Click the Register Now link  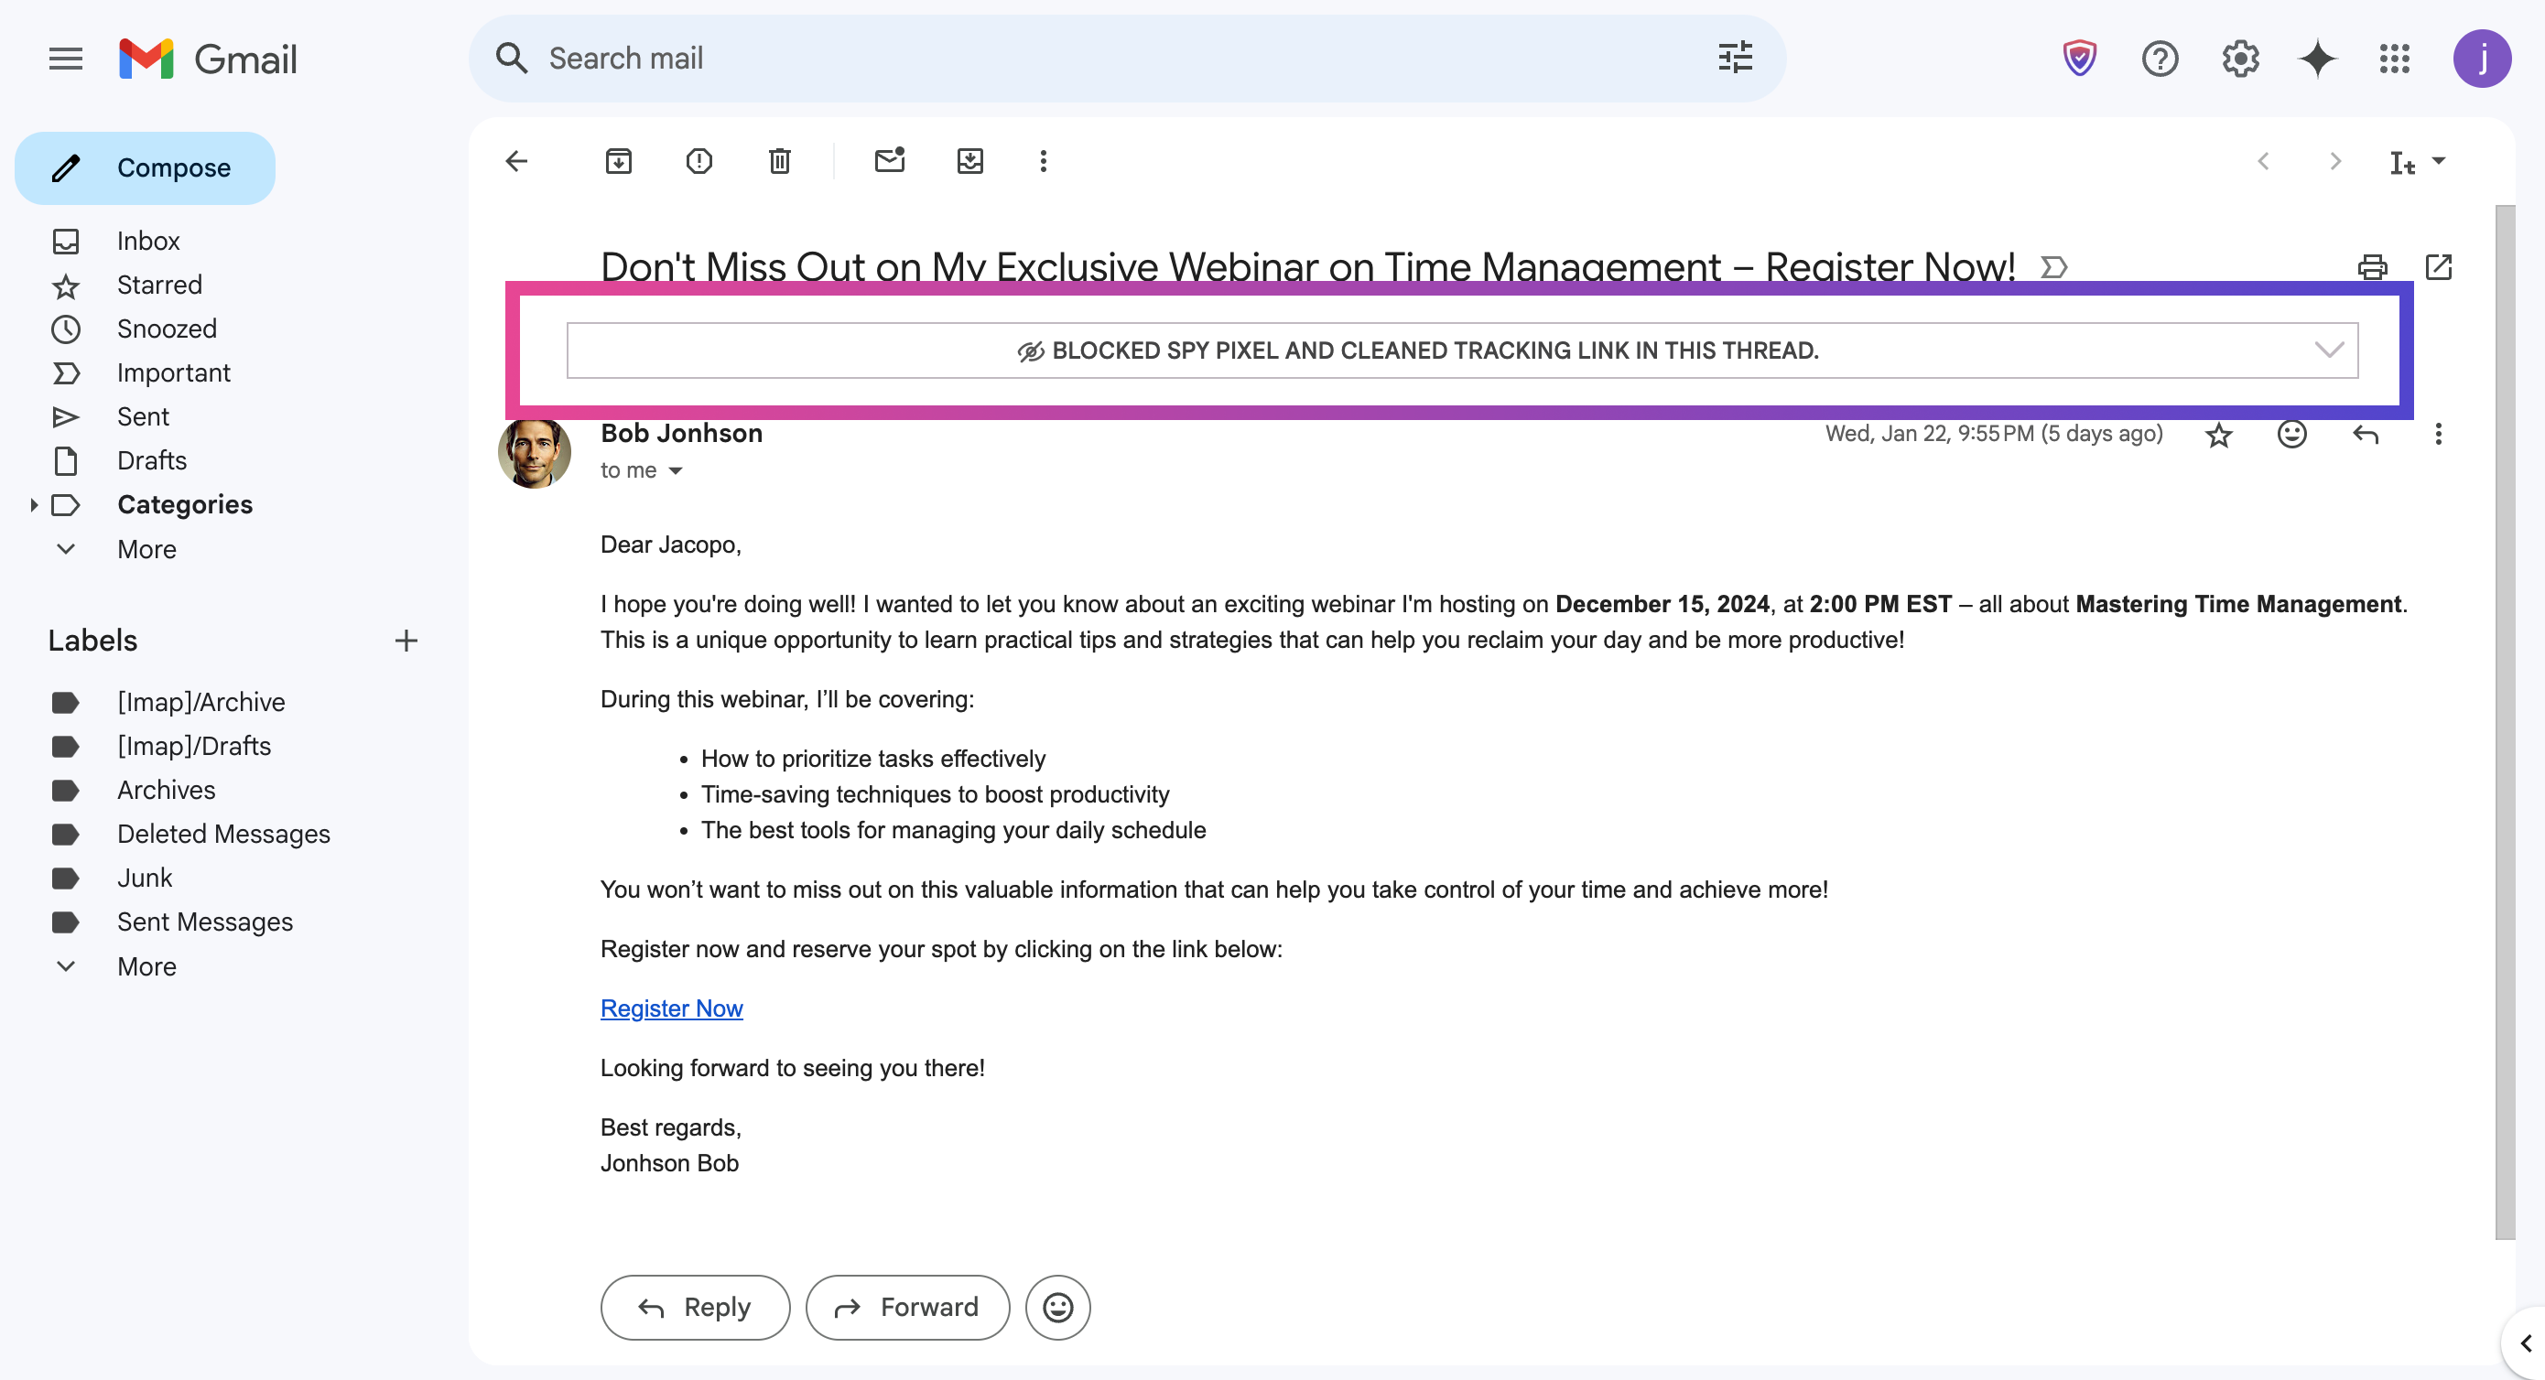point(671,1008)
